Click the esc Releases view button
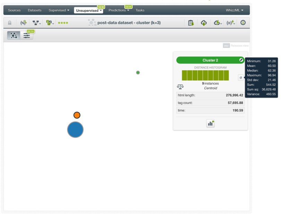The height and width of the screenshot is (217, 281). (236, 45)
